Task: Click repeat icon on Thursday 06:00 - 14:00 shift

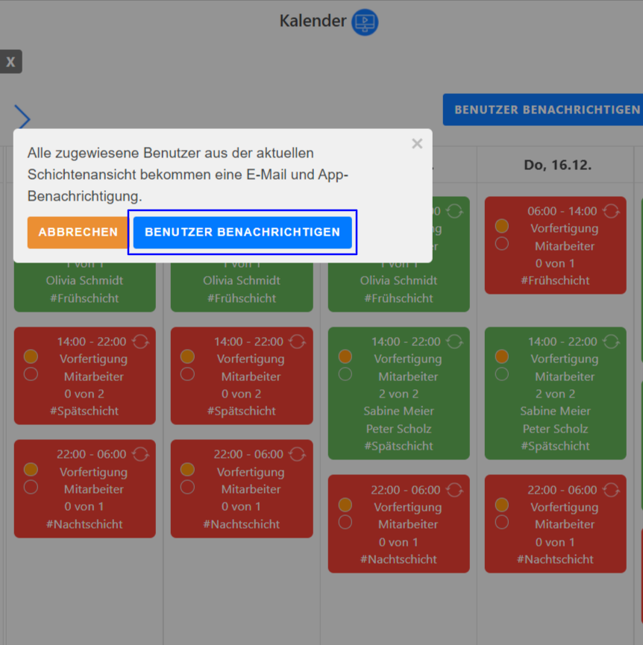Action: (611, 211)
